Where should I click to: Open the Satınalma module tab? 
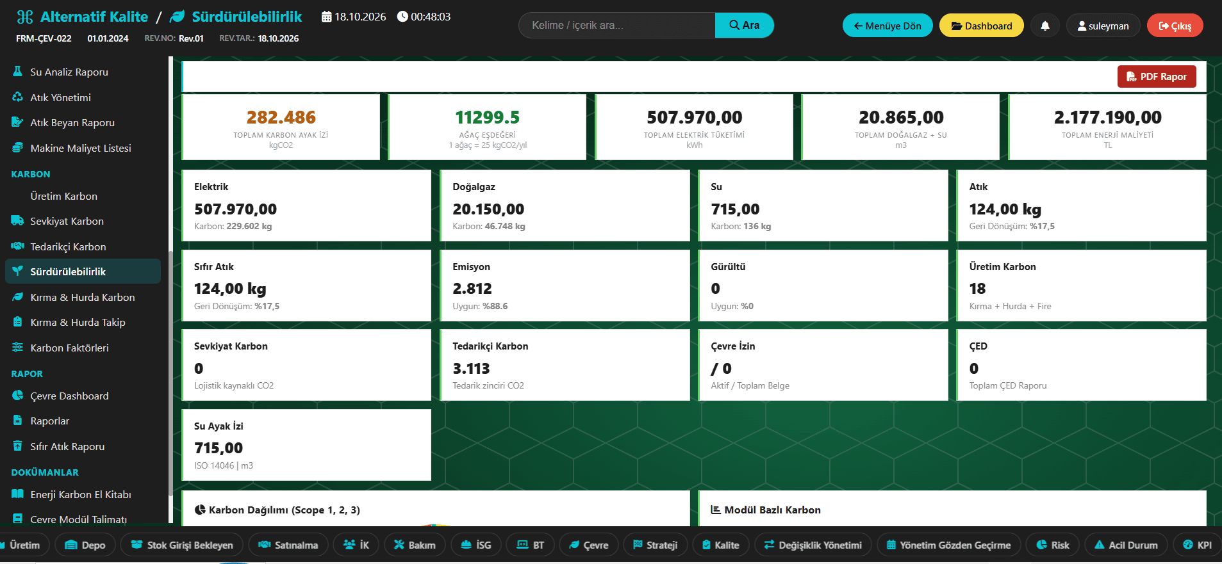288,545
